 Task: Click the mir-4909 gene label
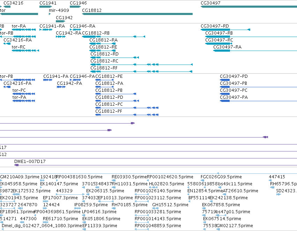click(59, 10)
